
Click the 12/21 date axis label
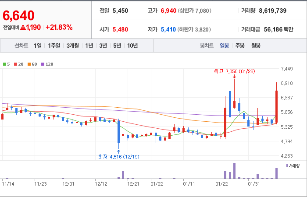133,184
